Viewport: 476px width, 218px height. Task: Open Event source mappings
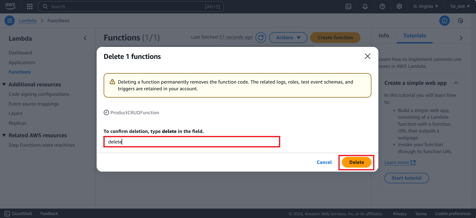(34, 104)
